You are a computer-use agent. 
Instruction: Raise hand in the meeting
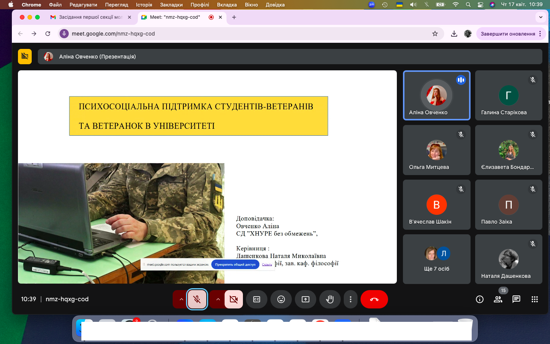330,299
